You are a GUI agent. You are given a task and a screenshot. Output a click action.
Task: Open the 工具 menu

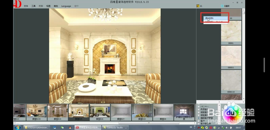pyautogui.click(x=33, y=6)
